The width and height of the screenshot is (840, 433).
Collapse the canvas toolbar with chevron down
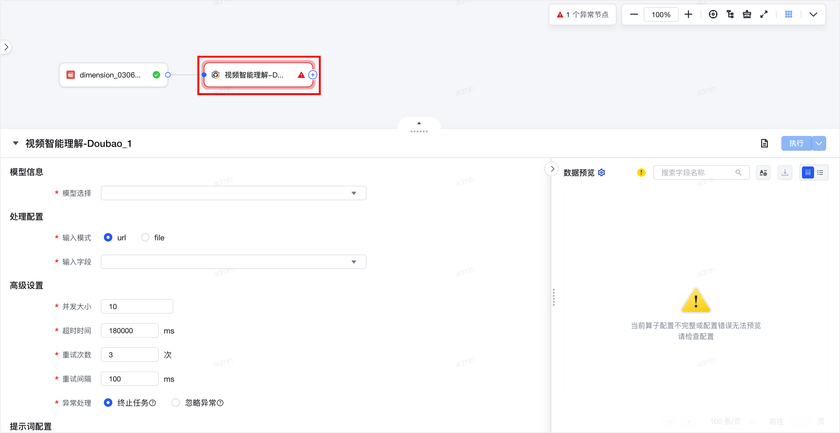point(813,15)
